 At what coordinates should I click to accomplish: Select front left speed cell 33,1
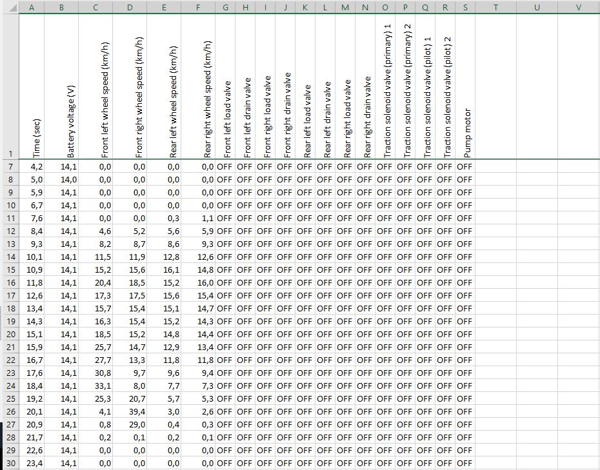point(95,386)
